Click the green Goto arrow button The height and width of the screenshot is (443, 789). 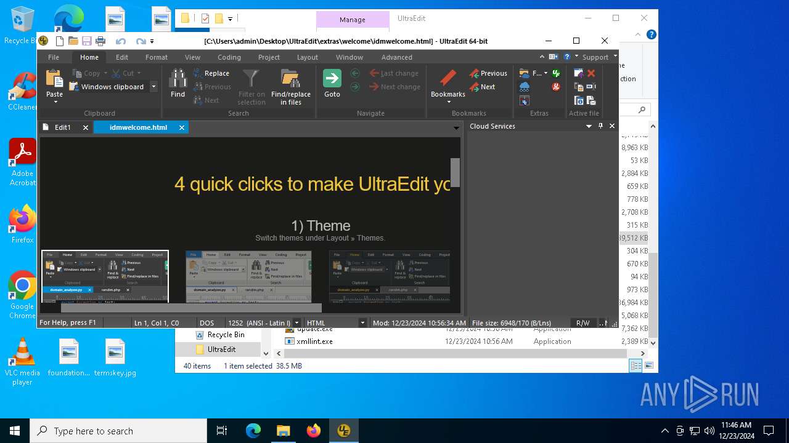point(332,78)
